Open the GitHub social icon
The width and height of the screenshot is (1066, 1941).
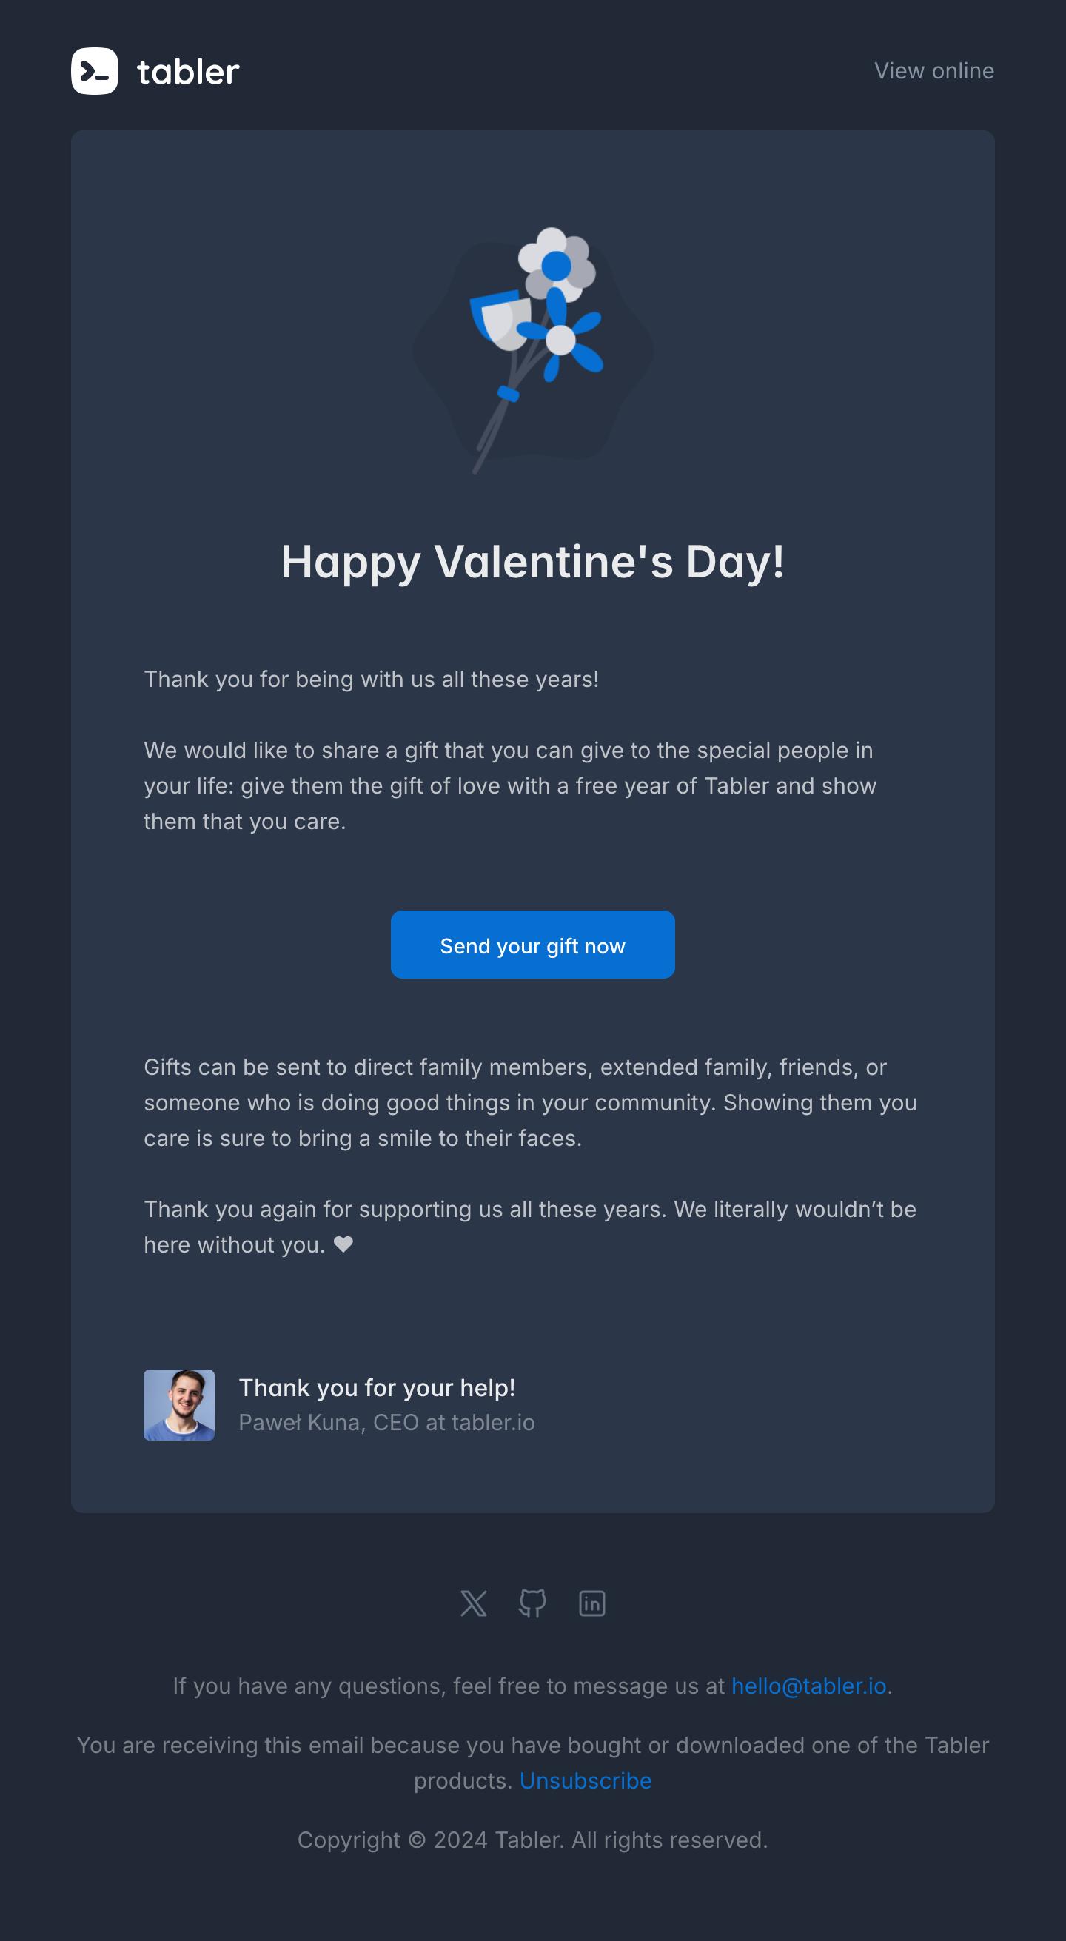(x=532, y=1603)
